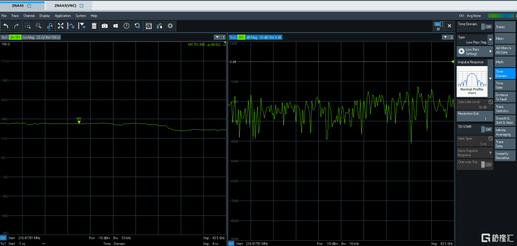
Task: Open the Impulse Response profile dropdown
Action: pos(490,78)
